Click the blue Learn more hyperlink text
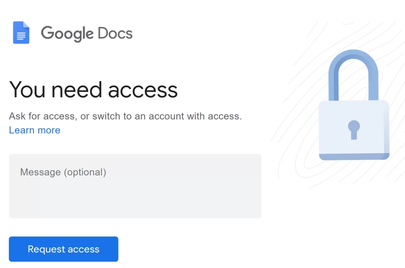This screenshot has width=405, height=268. pos(34,130)
